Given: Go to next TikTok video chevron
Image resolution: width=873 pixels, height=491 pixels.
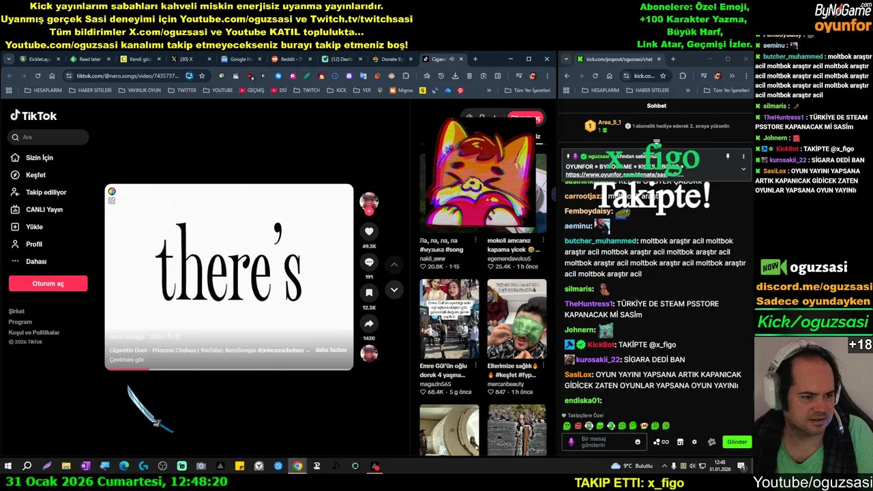Looking at the screenshot, I should click(x=394, y=290).
